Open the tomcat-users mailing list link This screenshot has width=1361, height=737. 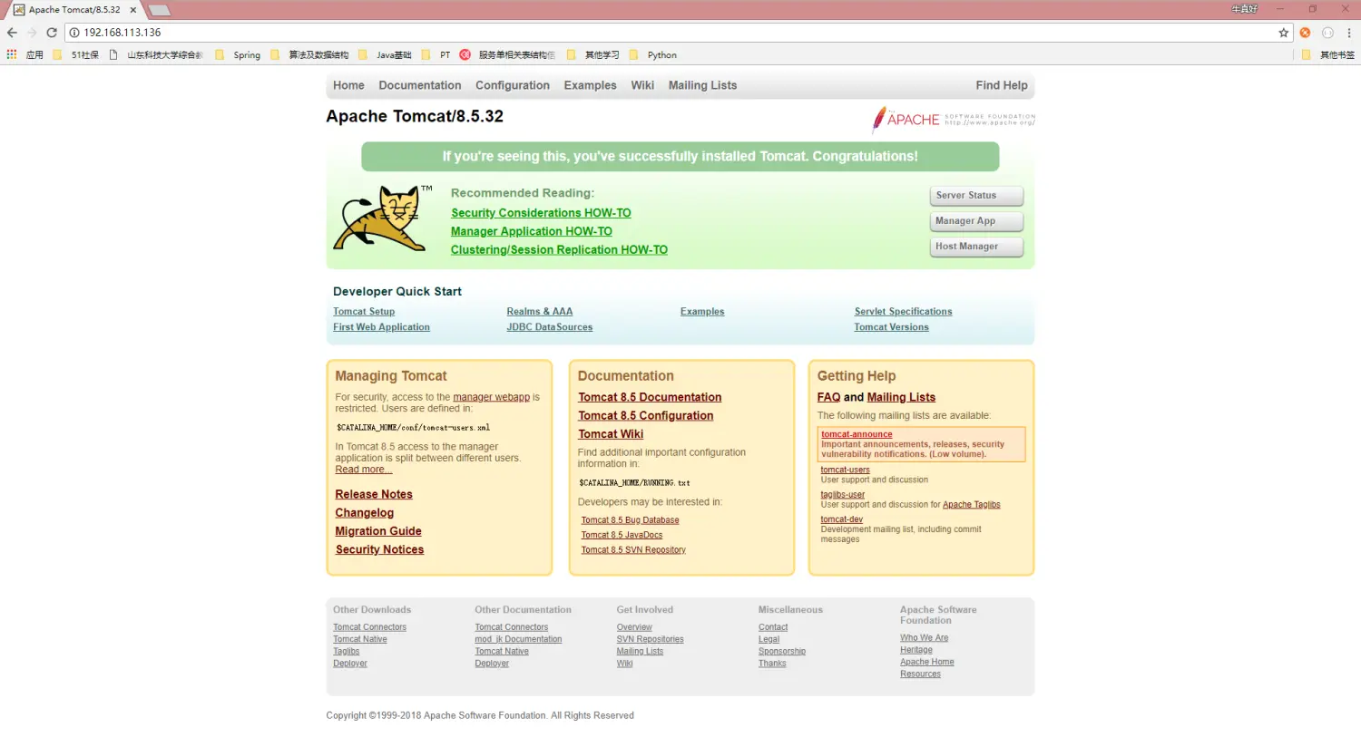click(x=845, y=470)
